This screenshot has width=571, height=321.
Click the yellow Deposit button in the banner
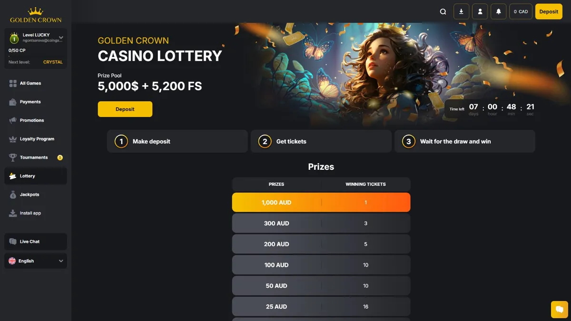[125, 109]
